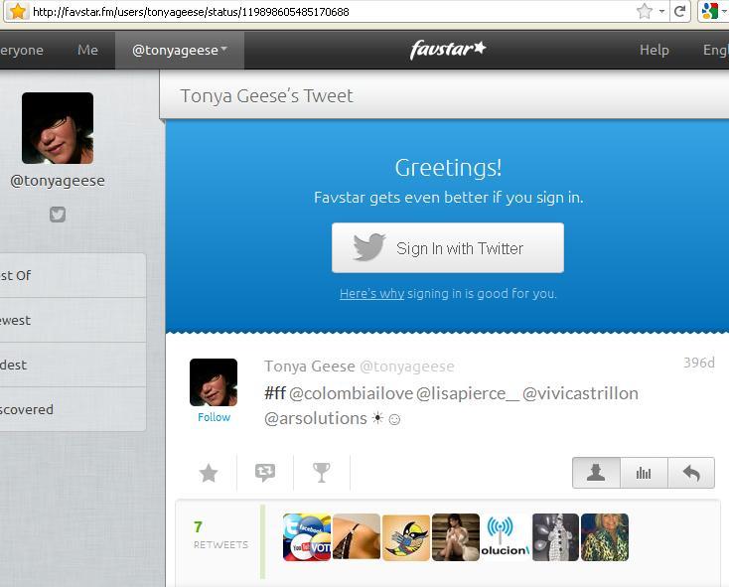This screenshot has height=587, width=729.
Task: Open the cartoon bird retweeter avatar
Action: (x=406, y=537)
